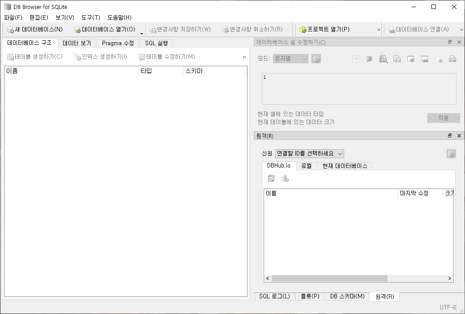Click the window-with-chain-link icon in the cell editor
The image size is (465, 314).
pos(425,59)
